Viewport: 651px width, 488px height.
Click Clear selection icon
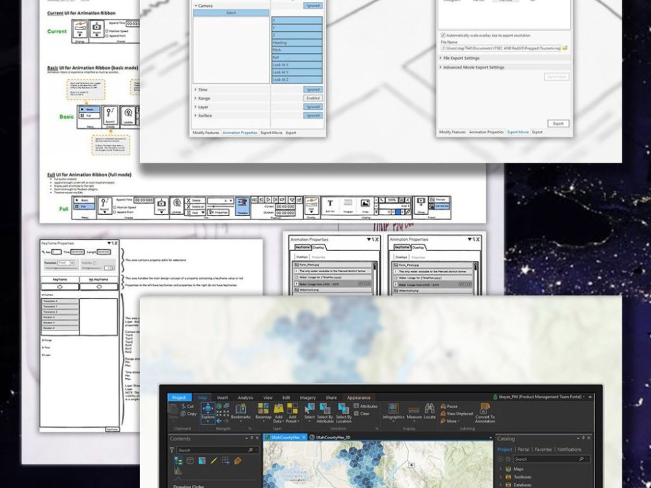[x=357, y=414]
